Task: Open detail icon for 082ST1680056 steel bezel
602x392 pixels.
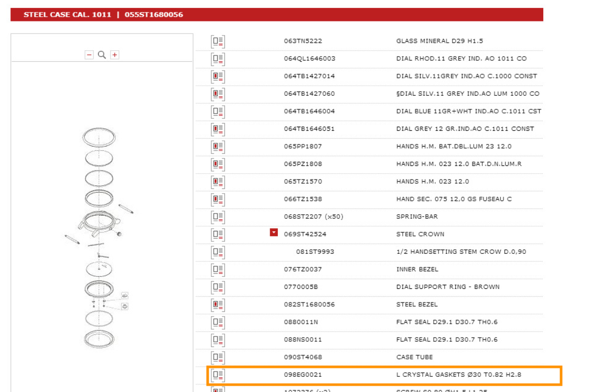Action: [218, 305]
